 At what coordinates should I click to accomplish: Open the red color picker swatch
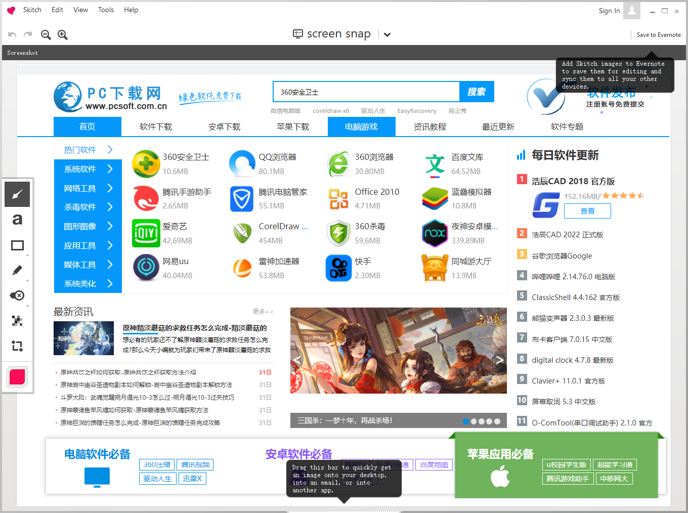click(x=17, y=377)
